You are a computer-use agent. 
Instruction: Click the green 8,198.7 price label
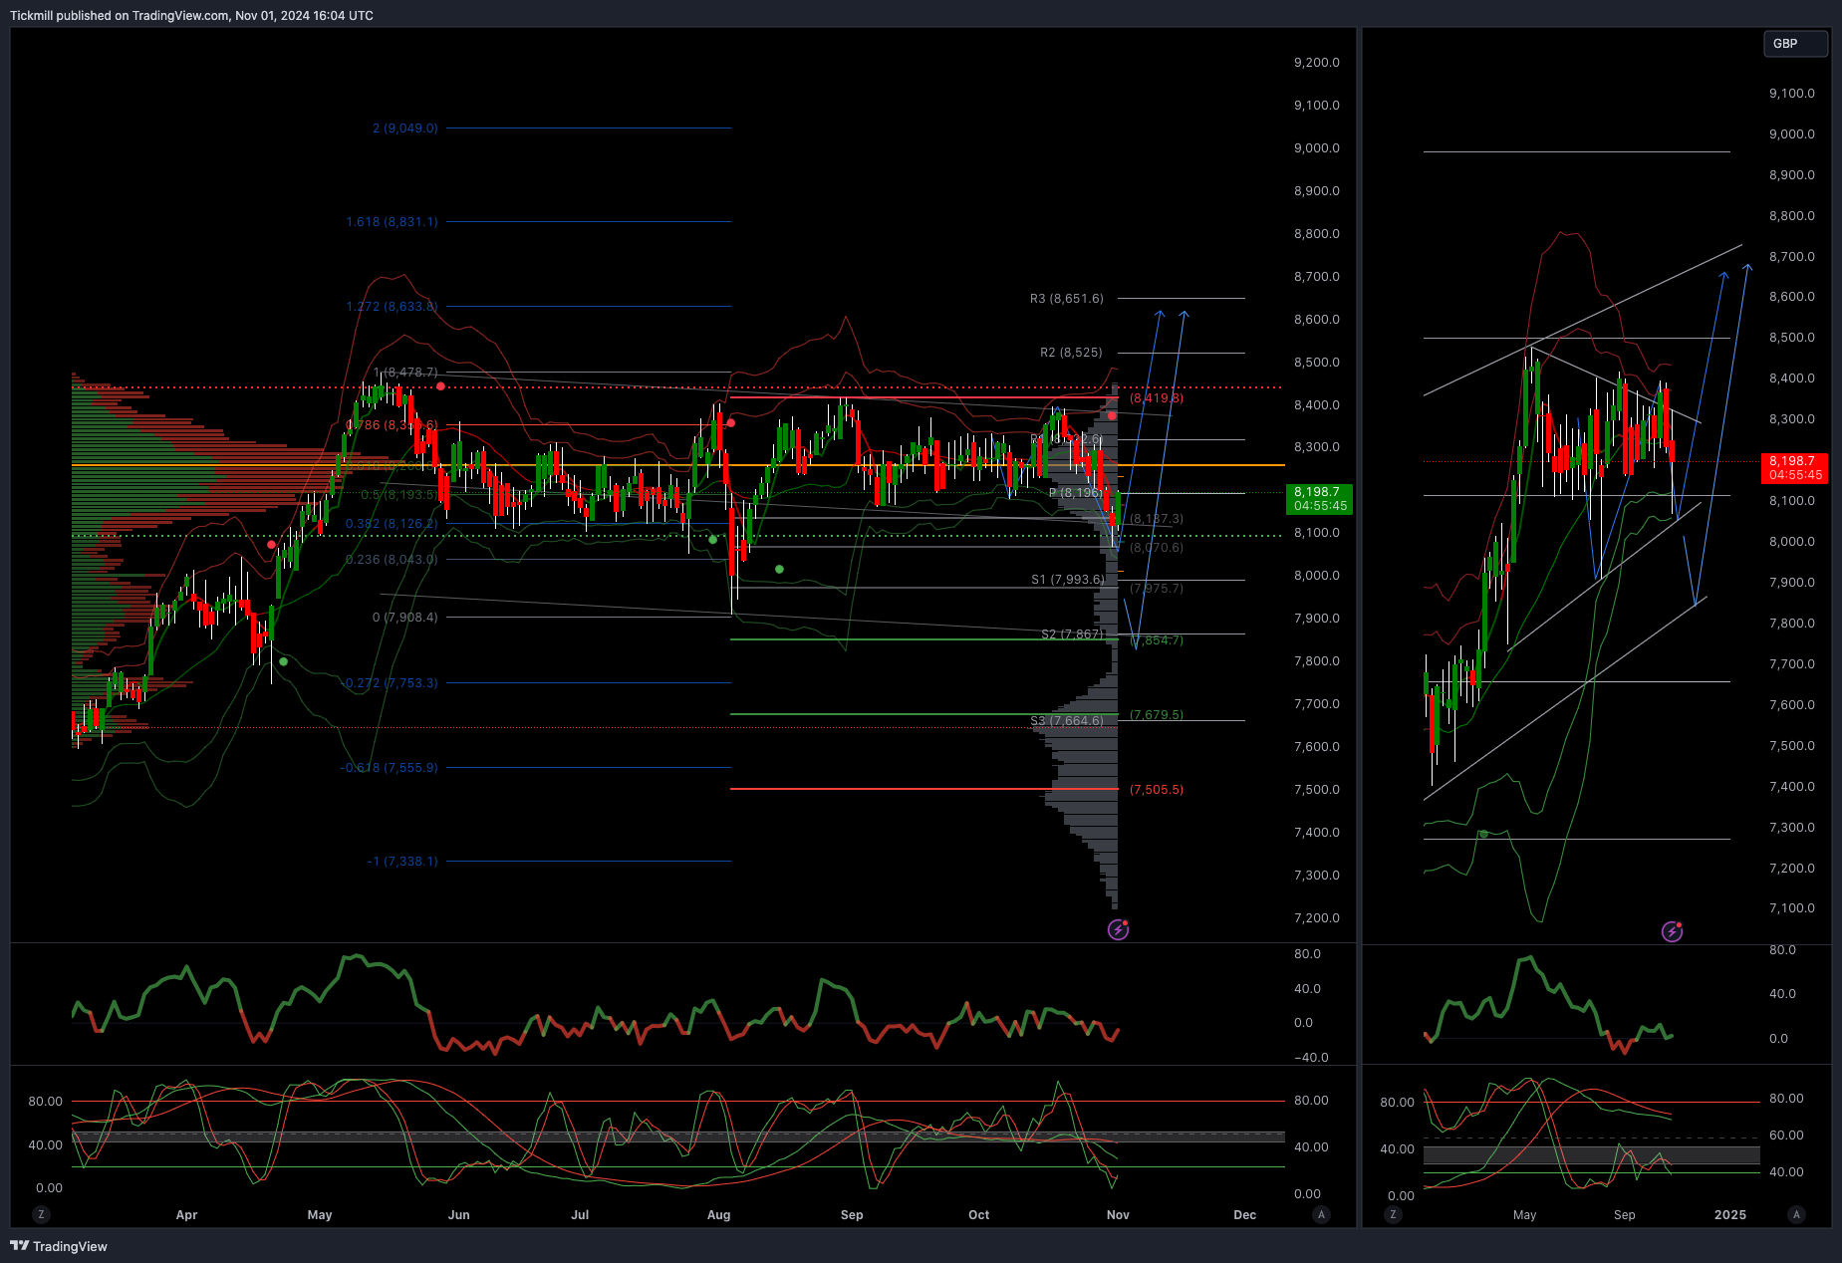tap(1320, 499)
